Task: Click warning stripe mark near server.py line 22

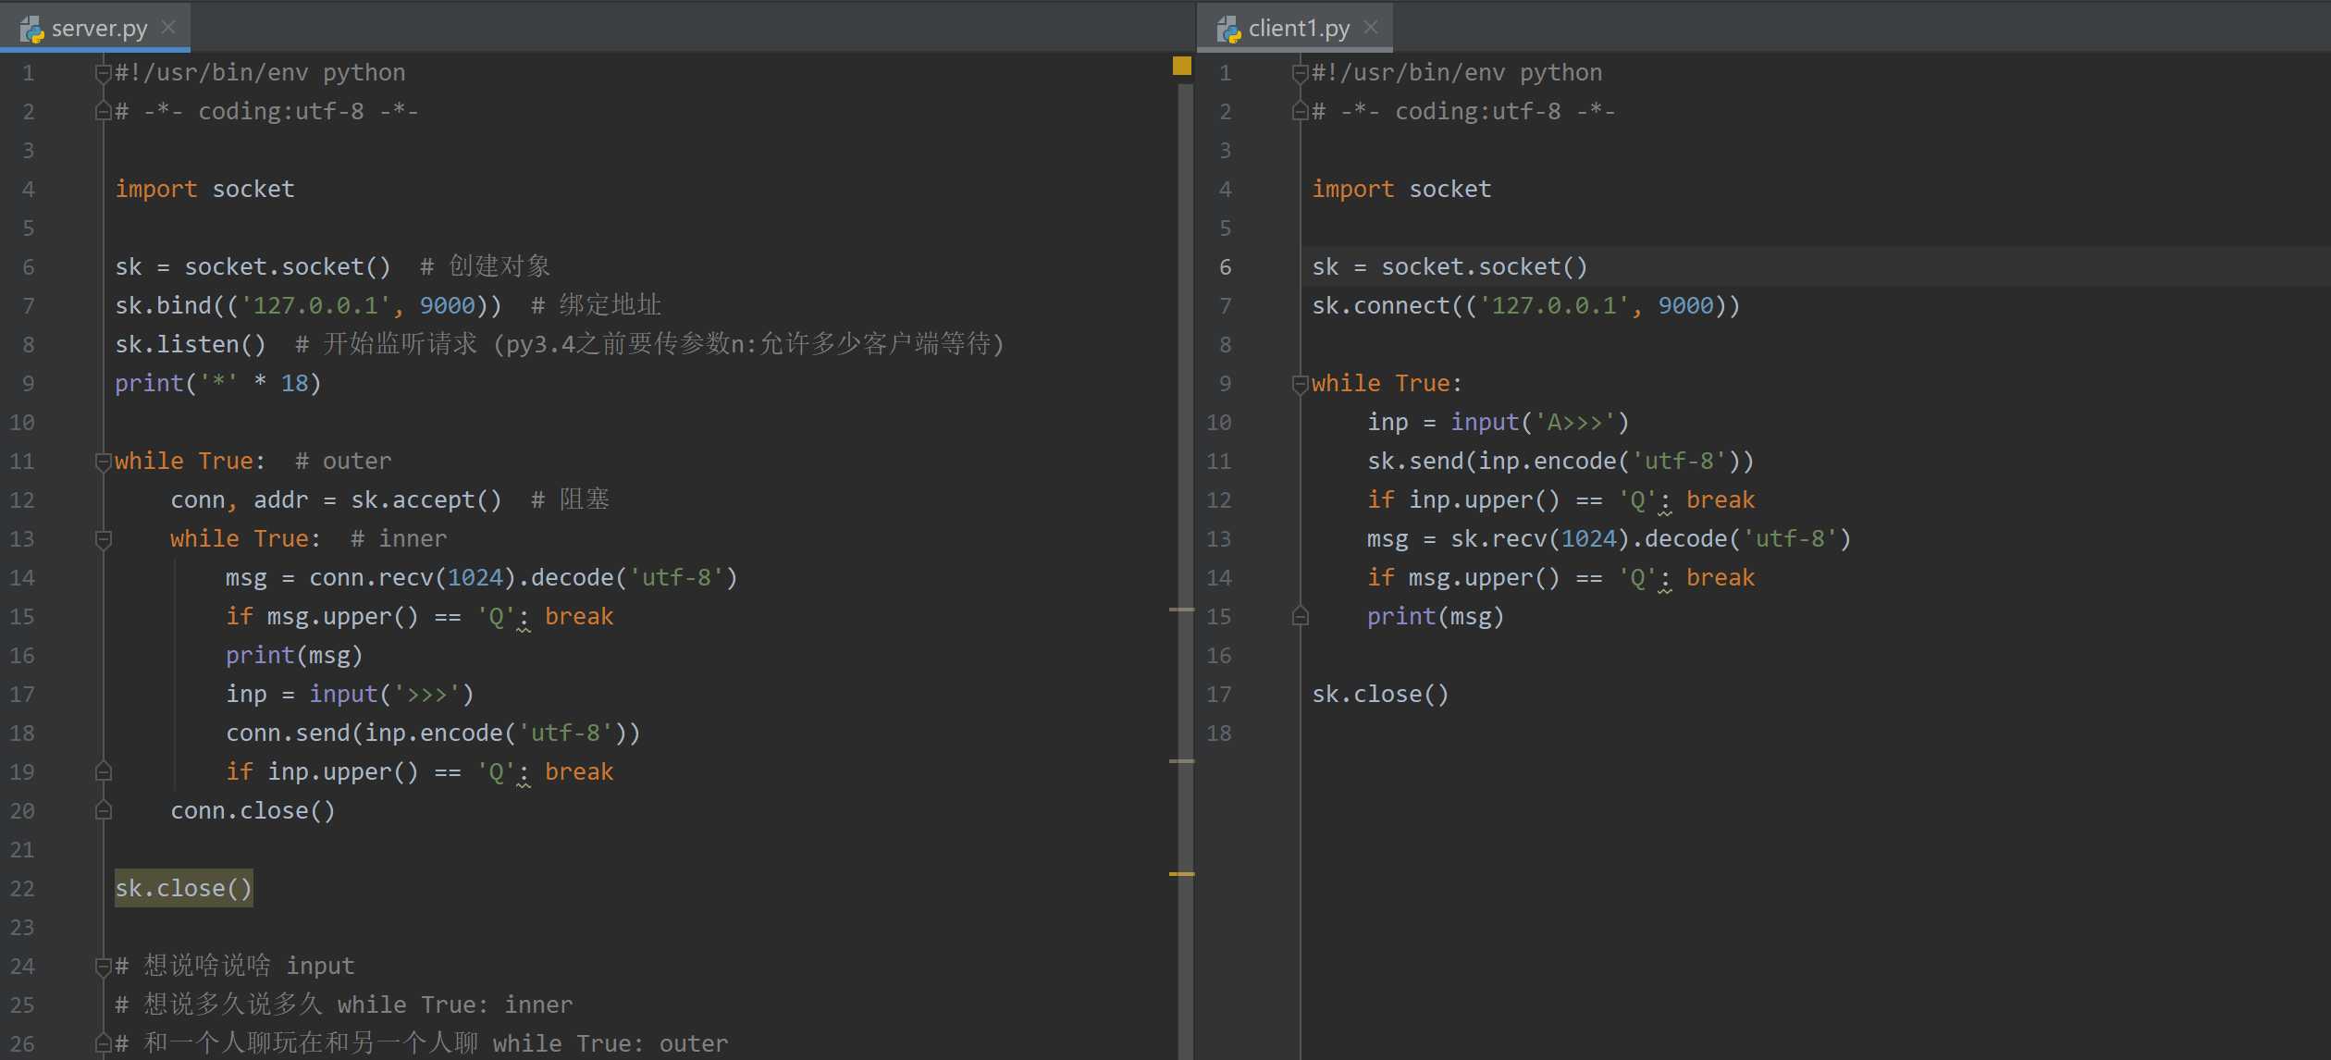Action: click(1181, 874)
